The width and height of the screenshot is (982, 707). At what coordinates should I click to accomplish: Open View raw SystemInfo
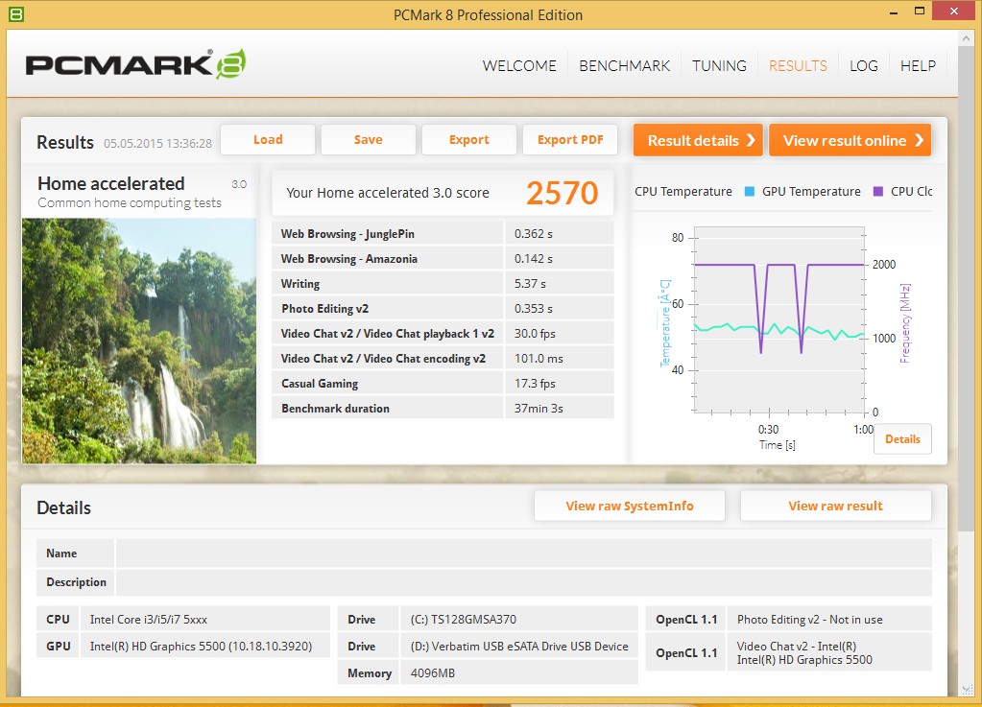[630, 506]
